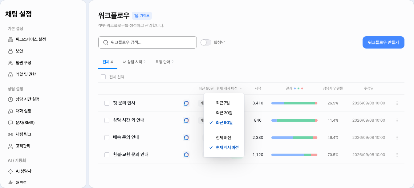414x188 pixels.
Task: Click the 보안 lock icon
Action: click(10, 51)
